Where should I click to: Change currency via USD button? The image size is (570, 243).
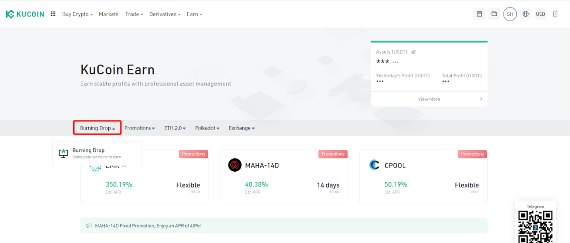tap(541, 14)
